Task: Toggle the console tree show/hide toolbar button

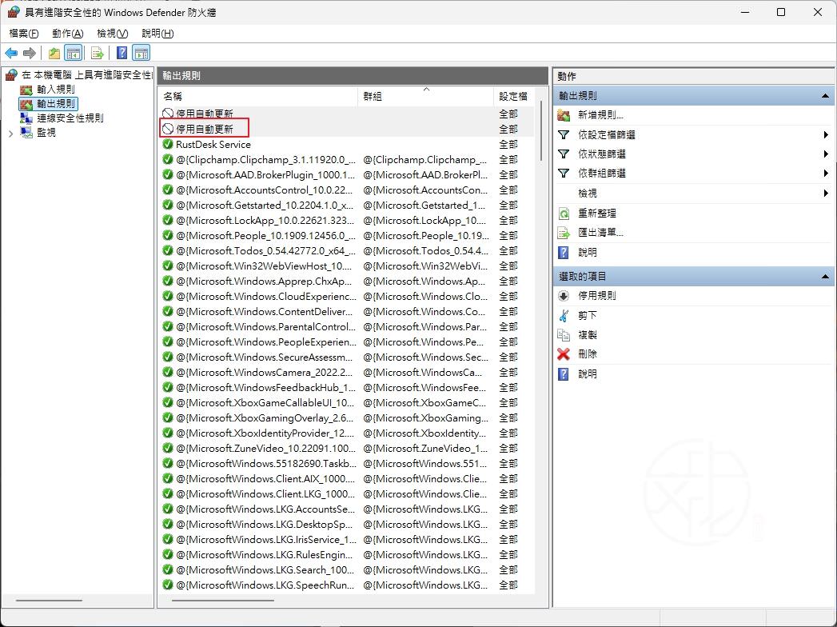Action: coord(73,54)
